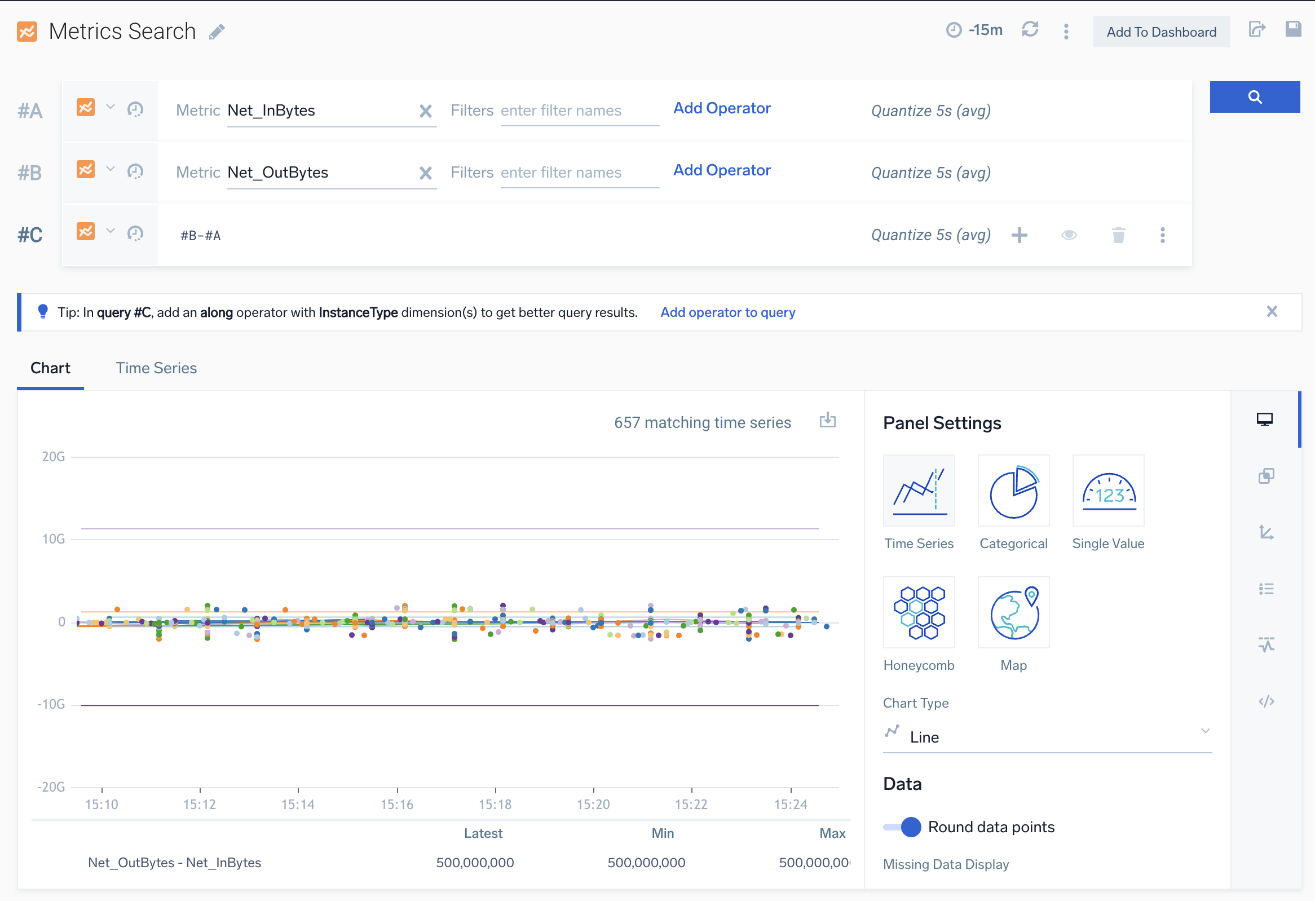Download chart data with export icon
The image size is (1315, 901).
point(827,420)
